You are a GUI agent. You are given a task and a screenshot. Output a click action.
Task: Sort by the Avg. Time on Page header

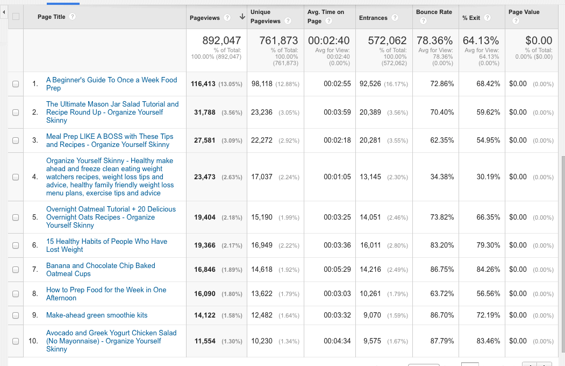tap(326, 17)
